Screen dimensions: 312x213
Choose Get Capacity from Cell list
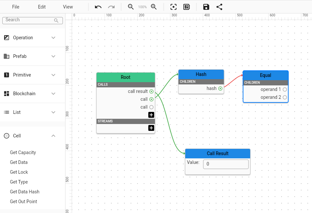click(23, 152)
